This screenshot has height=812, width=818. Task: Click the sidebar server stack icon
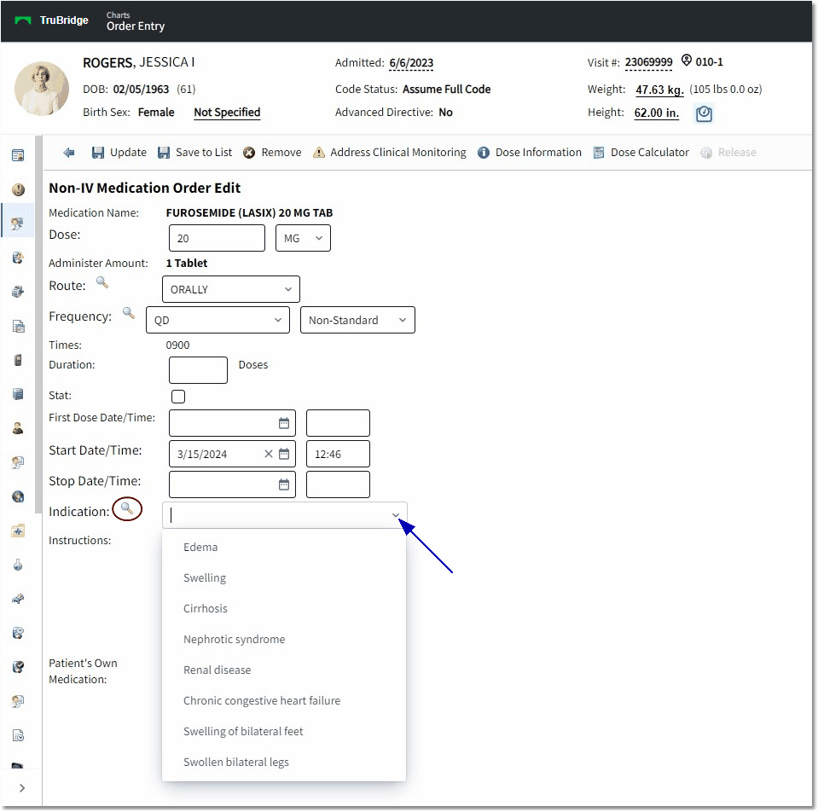(18, 394)
